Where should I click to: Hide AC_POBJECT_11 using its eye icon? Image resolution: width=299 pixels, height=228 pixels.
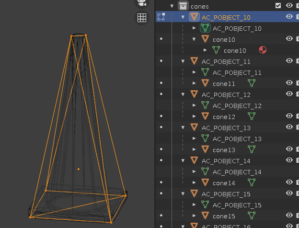289,61
